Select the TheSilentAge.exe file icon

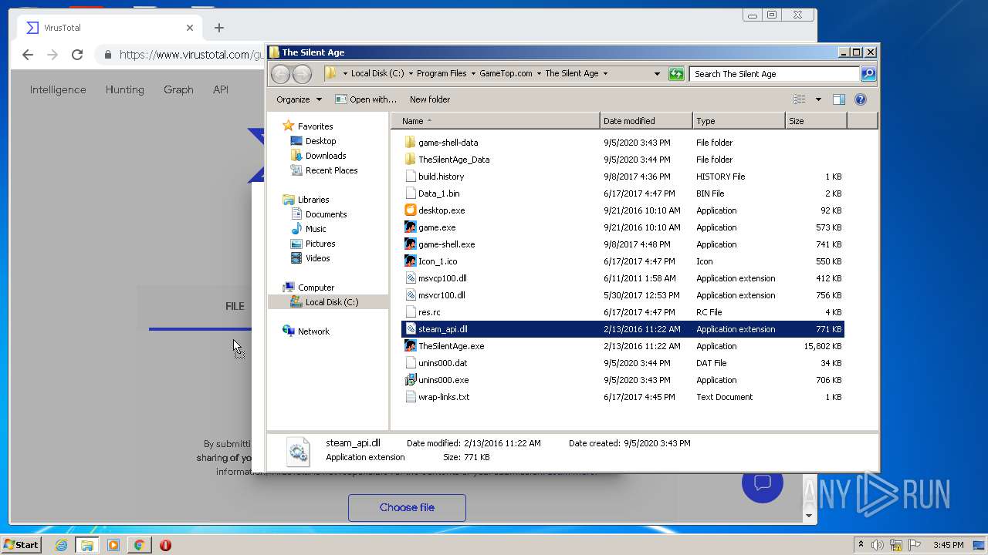(411, 346)
